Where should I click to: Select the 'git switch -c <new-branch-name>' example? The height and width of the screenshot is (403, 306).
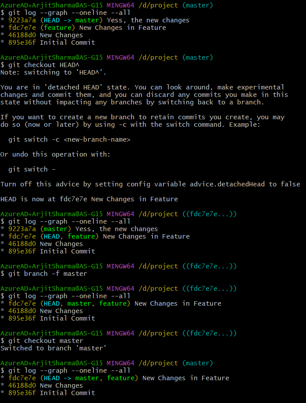pos(69,139)
